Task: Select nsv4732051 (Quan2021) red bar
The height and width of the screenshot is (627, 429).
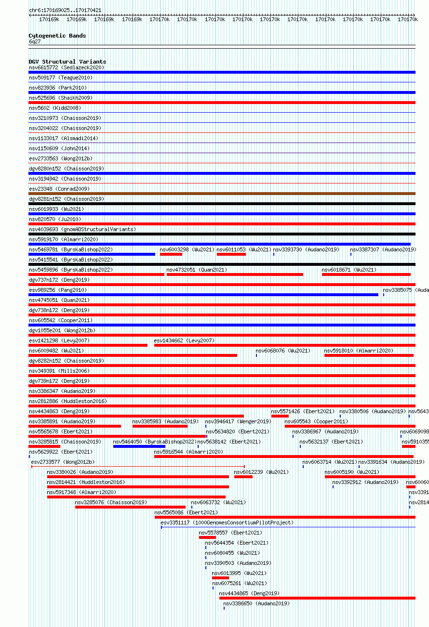Action: coord(235,274)
